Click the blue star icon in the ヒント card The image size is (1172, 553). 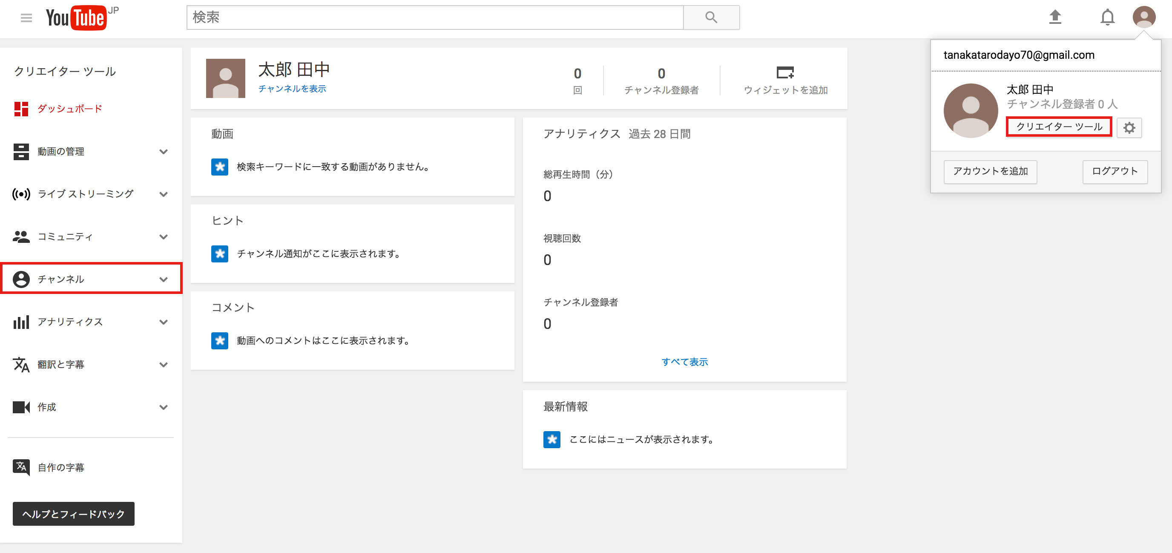[220, 254]
